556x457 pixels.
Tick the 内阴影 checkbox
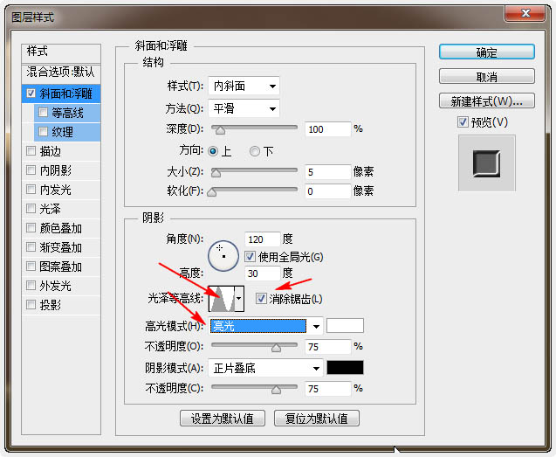31,170
